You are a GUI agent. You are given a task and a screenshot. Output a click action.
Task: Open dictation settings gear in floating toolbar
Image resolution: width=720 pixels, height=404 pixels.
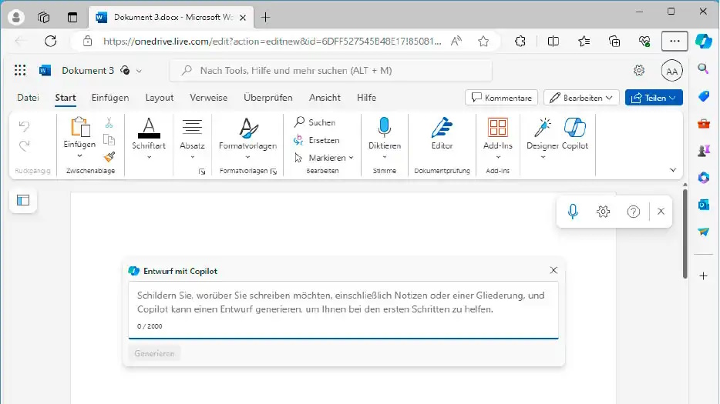point(604,212)
